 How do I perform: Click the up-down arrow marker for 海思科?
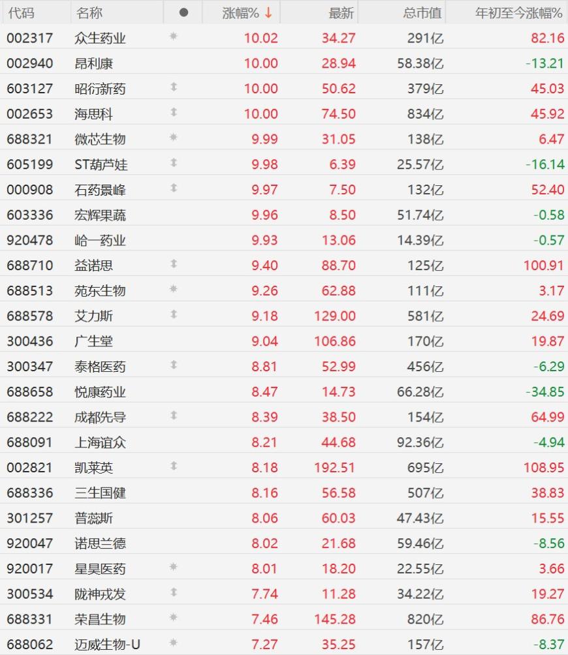tap(174, 112)
